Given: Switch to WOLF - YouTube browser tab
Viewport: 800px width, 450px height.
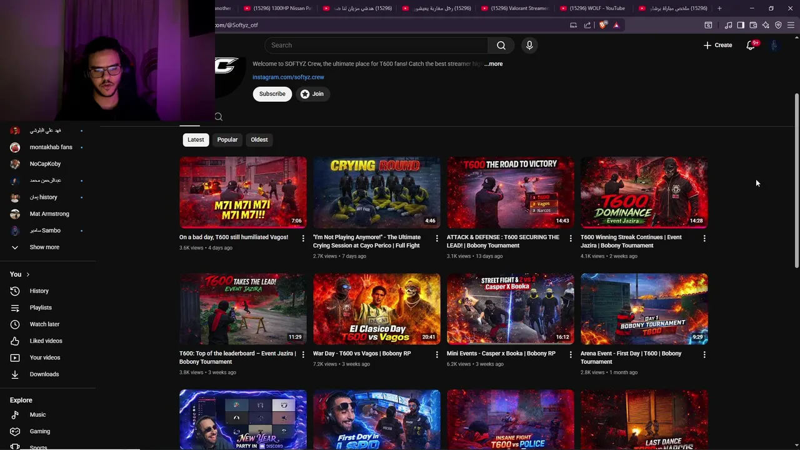Looking at the screenshot, I should click(594, 8).
